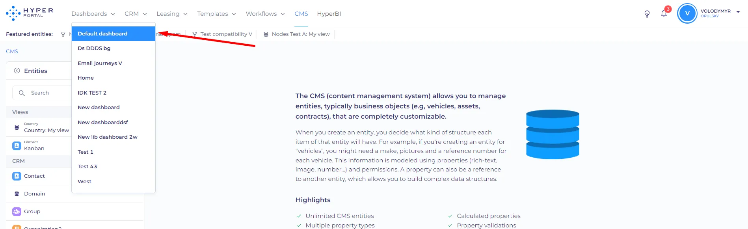Open the Templates dropdown menu
The image size is (748, 229).
pos(216,14)
